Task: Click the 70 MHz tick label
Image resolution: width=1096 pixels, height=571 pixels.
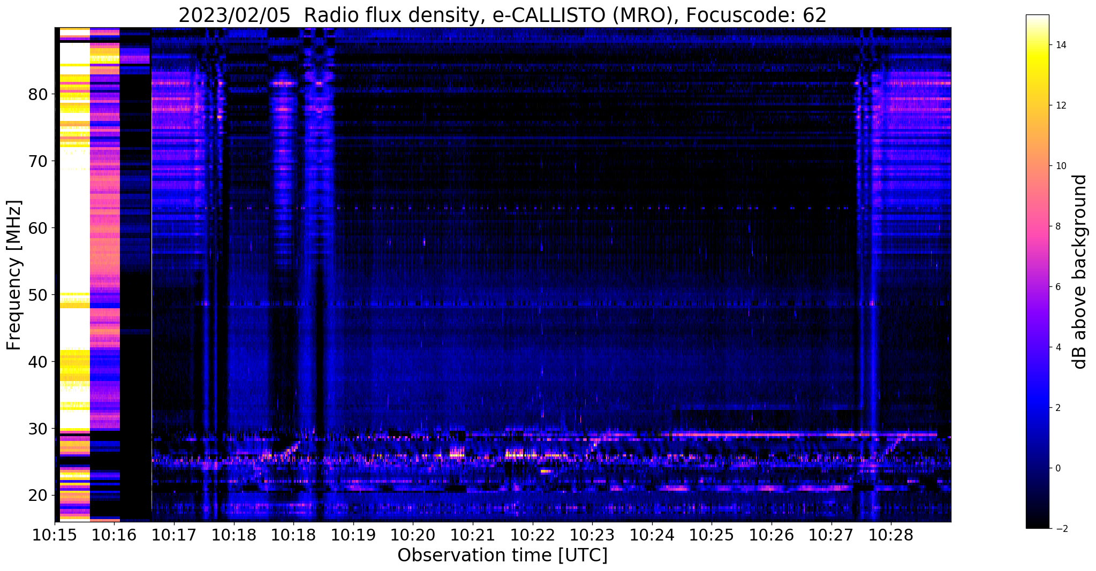Action: [38, 161]
